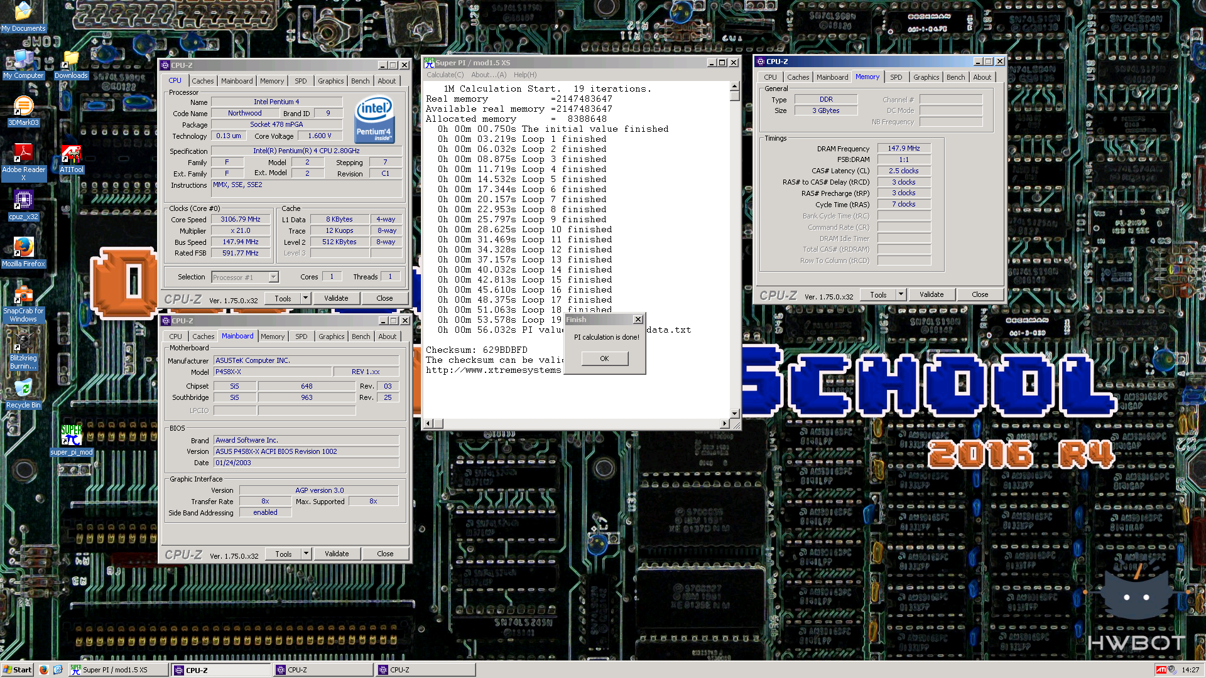Launch 3DMark03 desktop shortcut
Image resolution: width=1206 pixels, height=678 pixels.
23,111
